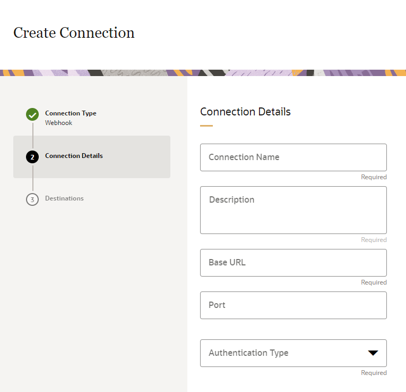Click the Create Connection page title
The height and width of the screenshot is (392, 406).
[x=74, y=33]
